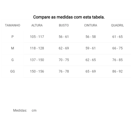
Task: Select size GG row label
Action: 12,71
